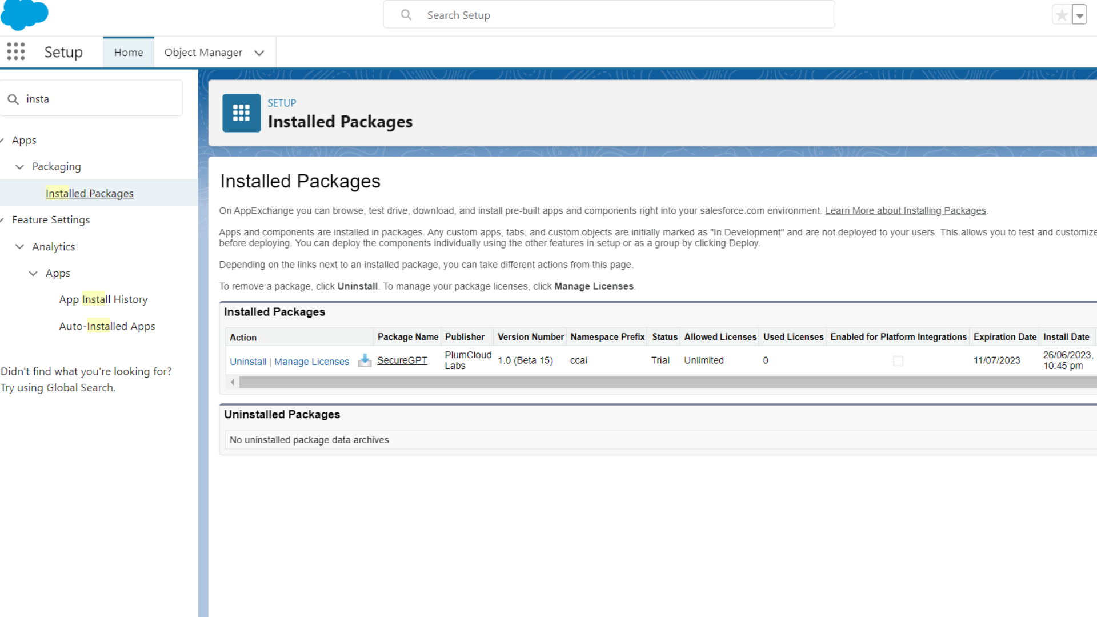The height and width of the screenshot is (617, 1097).
Task: Click the Version Number column header
Action: (x=530, y=337)
